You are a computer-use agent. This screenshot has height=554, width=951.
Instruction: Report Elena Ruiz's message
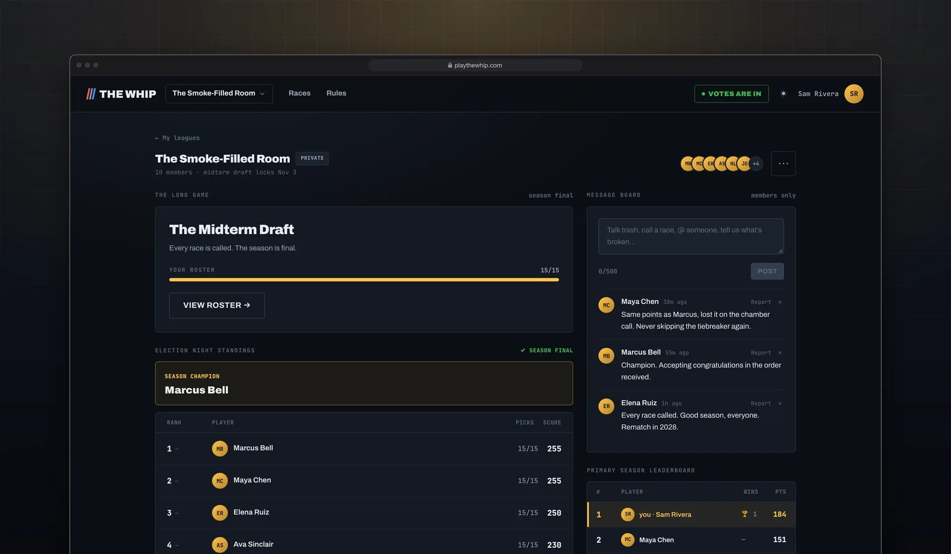point(761,404)
